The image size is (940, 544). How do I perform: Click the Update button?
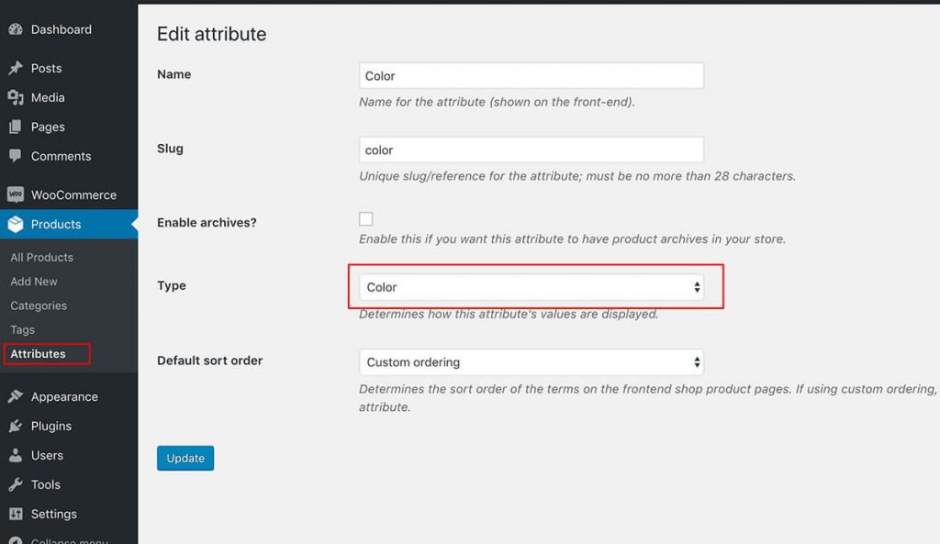(x=185, y=458)
